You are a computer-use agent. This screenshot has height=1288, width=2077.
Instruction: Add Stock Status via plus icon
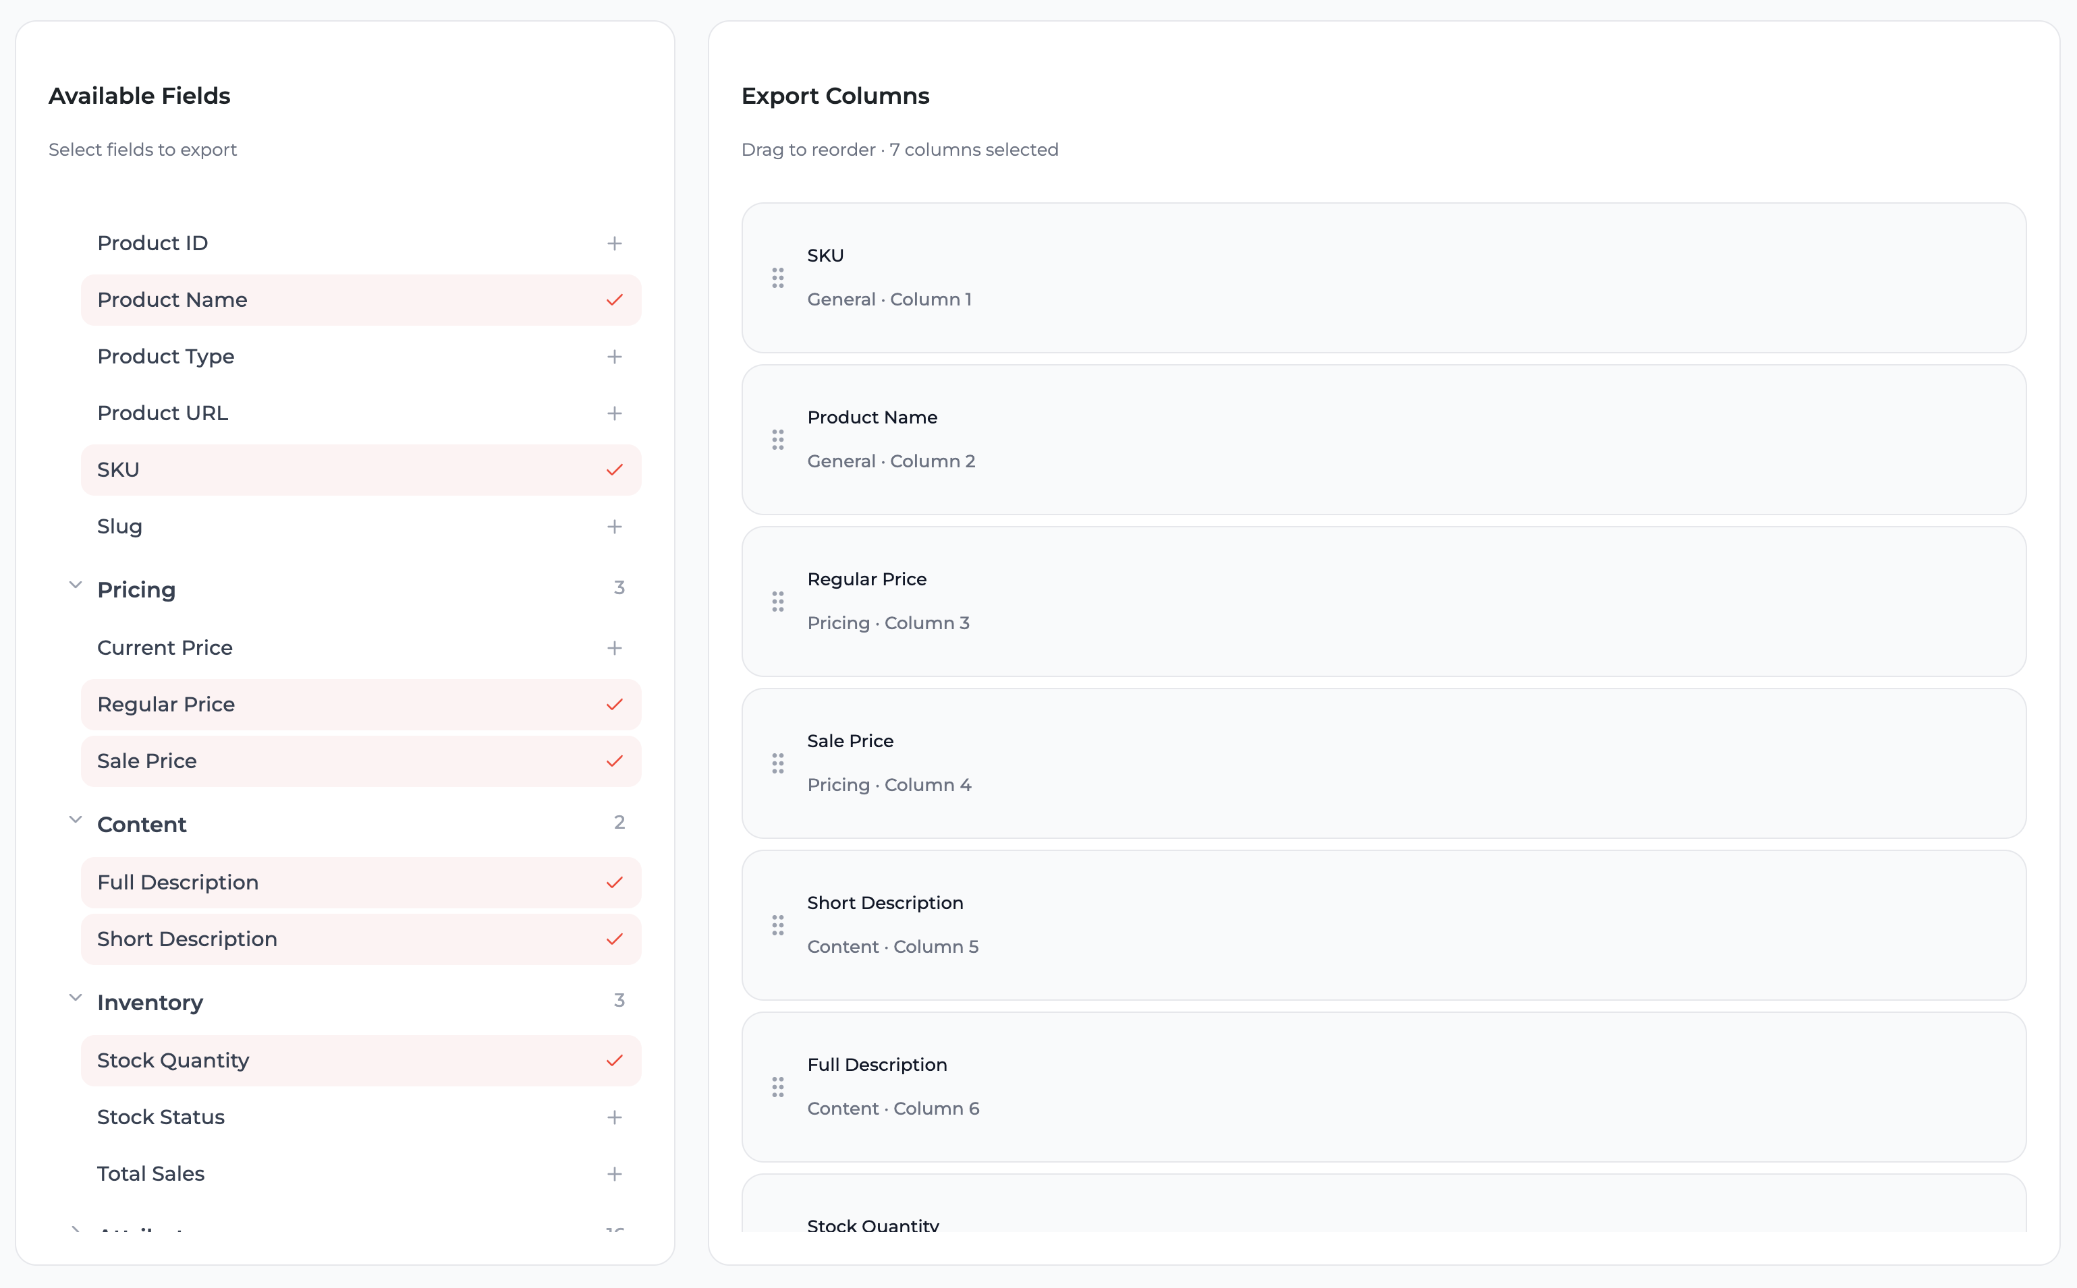pos(613,1117)
